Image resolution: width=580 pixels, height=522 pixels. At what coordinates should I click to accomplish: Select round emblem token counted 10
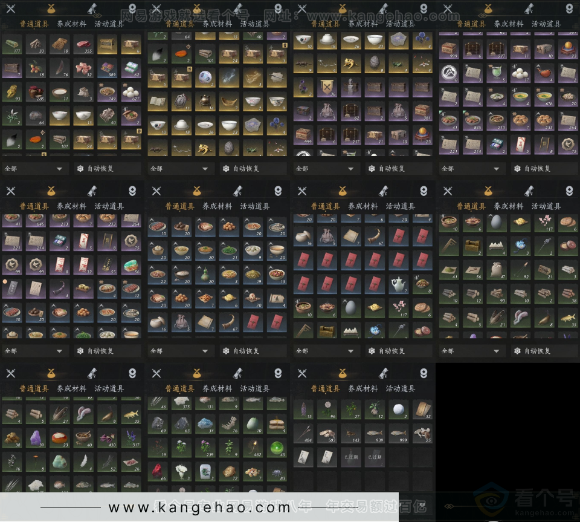[449, 74]
